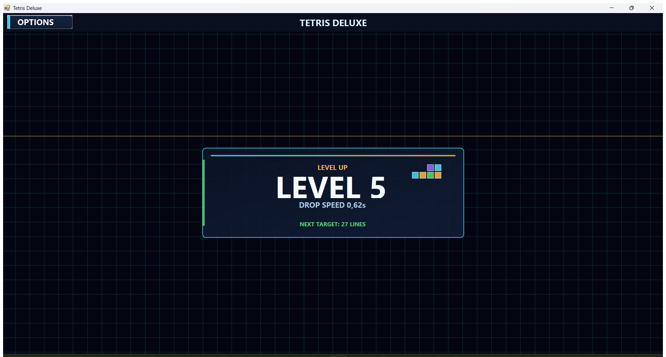The image size is (666, 357).
Task: Click the large LEVEL 5 text
Action: coord(331,187)
